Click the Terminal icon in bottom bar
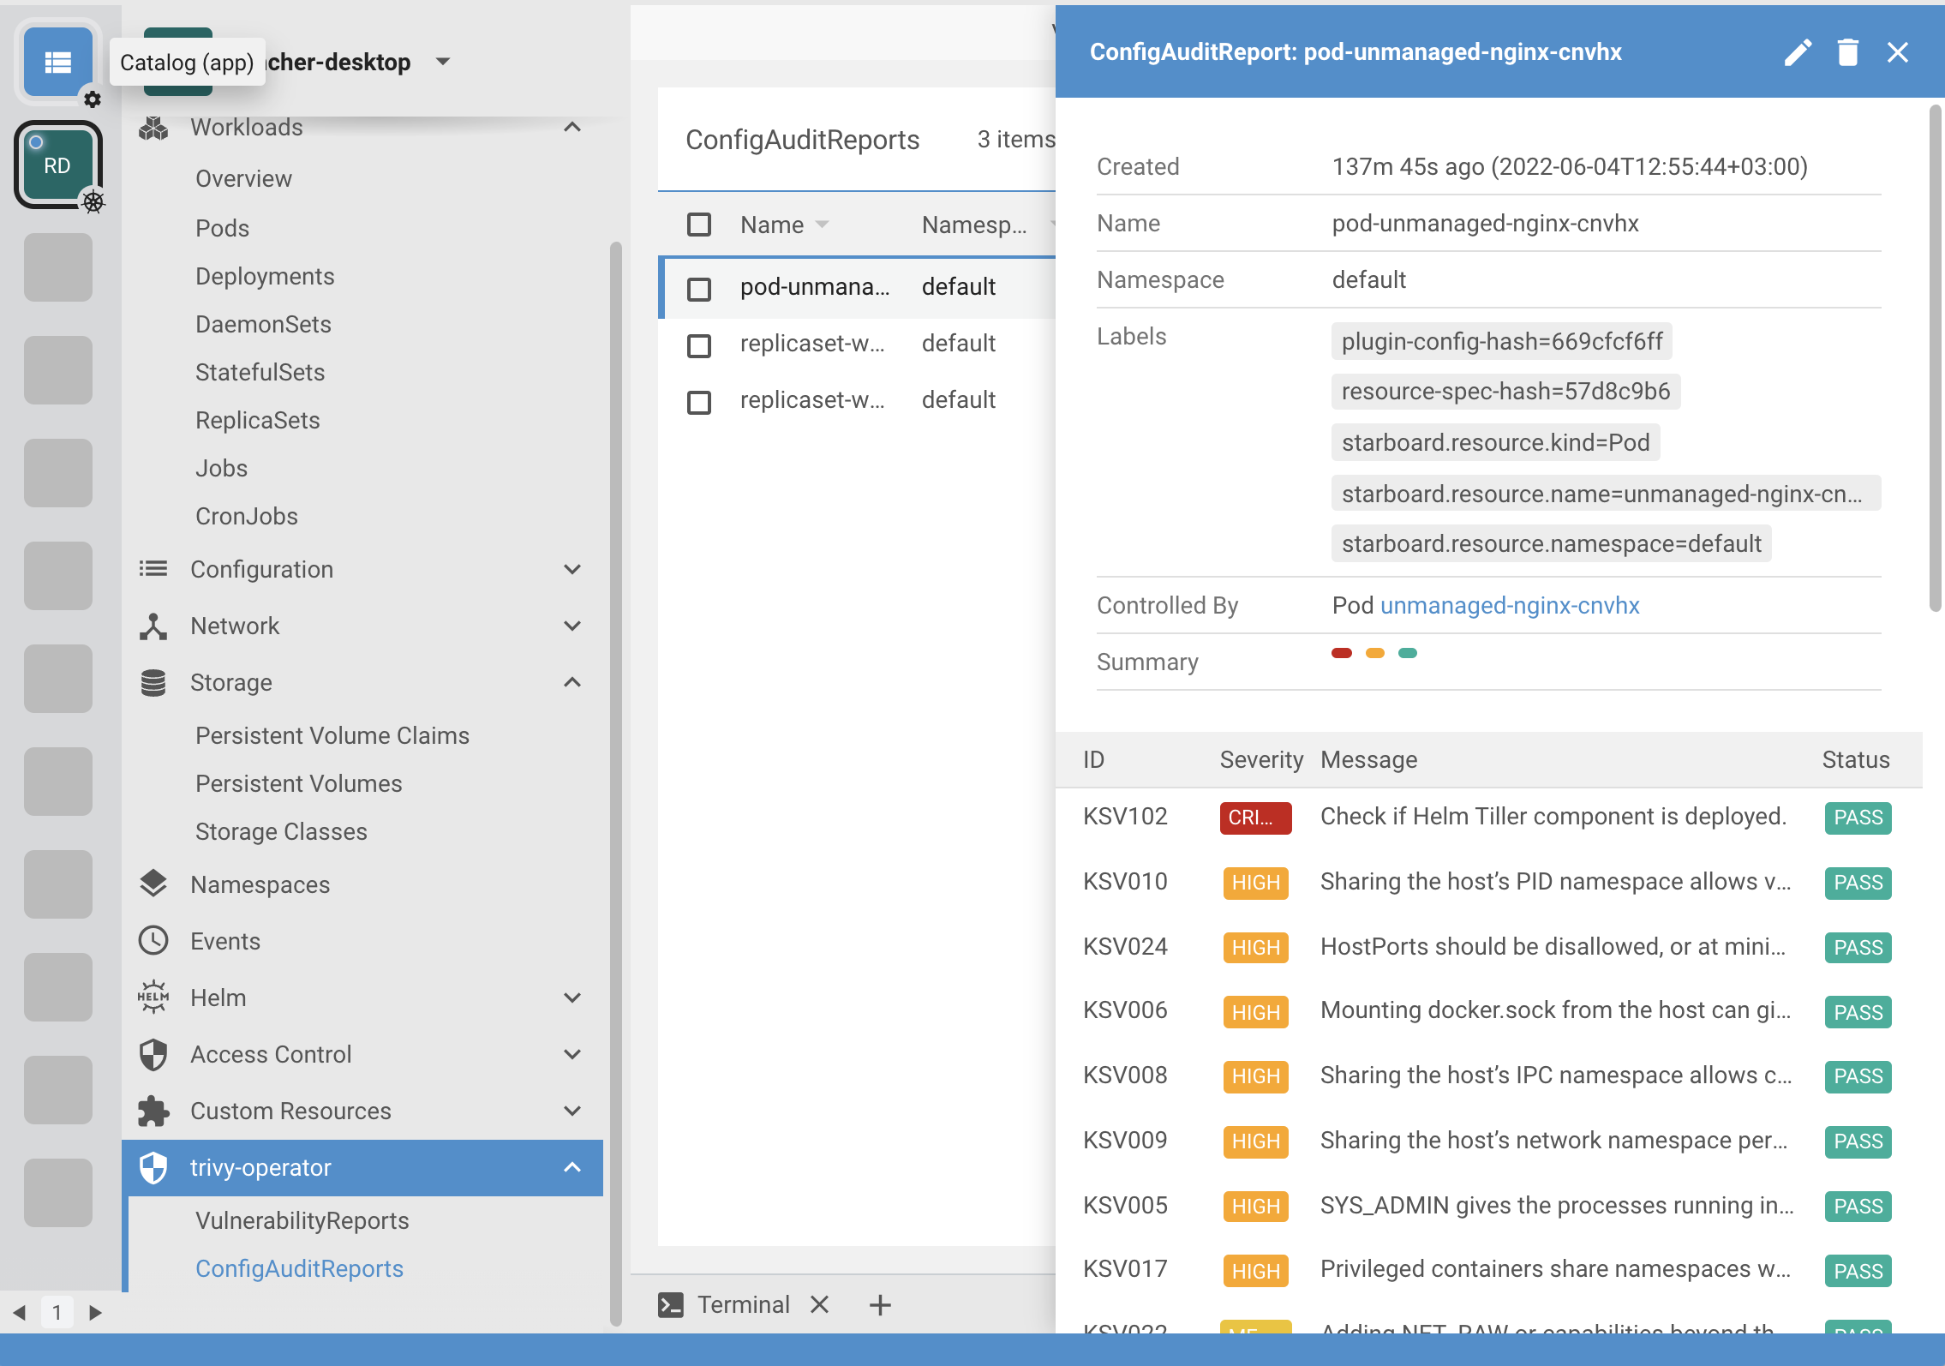Image resolution: width=1945 pixels, height=1366 pixels. [x=670, y=1304]
